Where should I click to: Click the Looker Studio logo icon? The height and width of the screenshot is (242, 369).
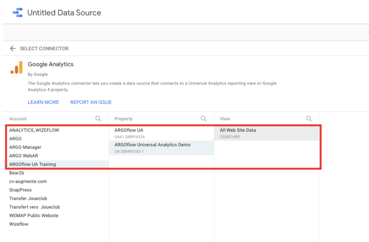(17, 12)
